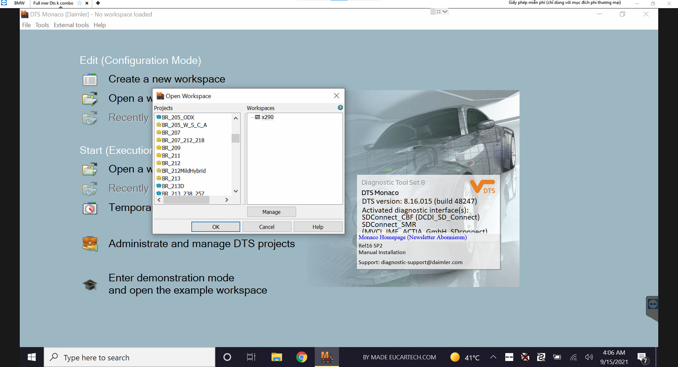
Task: Select project BR_211
Action: click(171, 156)
